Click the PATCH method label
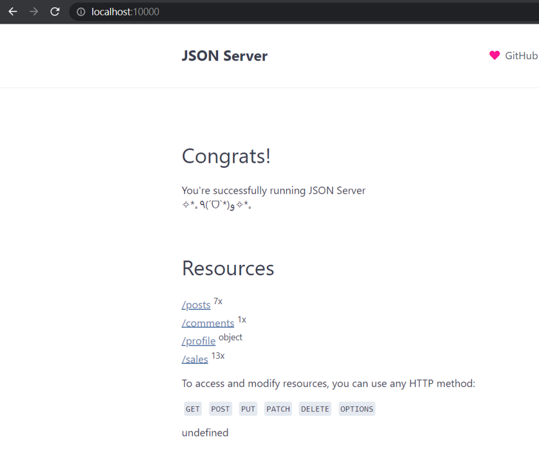Viewport: 539px width, 463px height. click(278, 409)
